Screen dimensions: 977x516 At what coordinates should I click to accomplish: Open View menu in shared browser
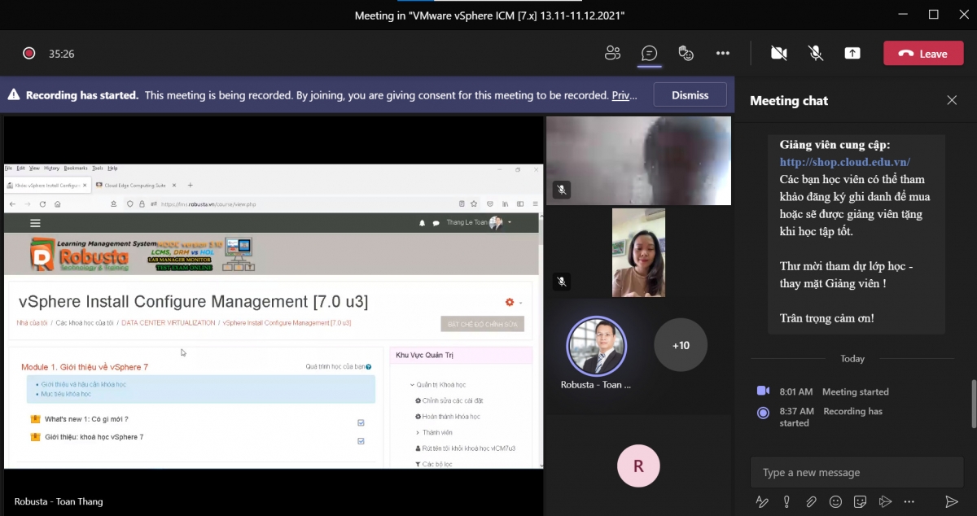pos(34,168)
